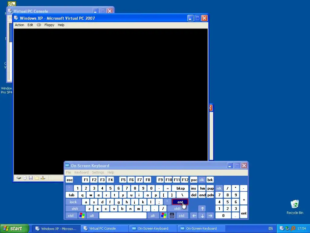Tap the end key

click(202, 195)
